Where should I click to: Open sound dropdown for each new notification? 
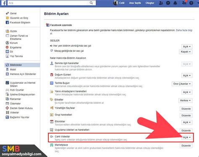tap(187, 46)
